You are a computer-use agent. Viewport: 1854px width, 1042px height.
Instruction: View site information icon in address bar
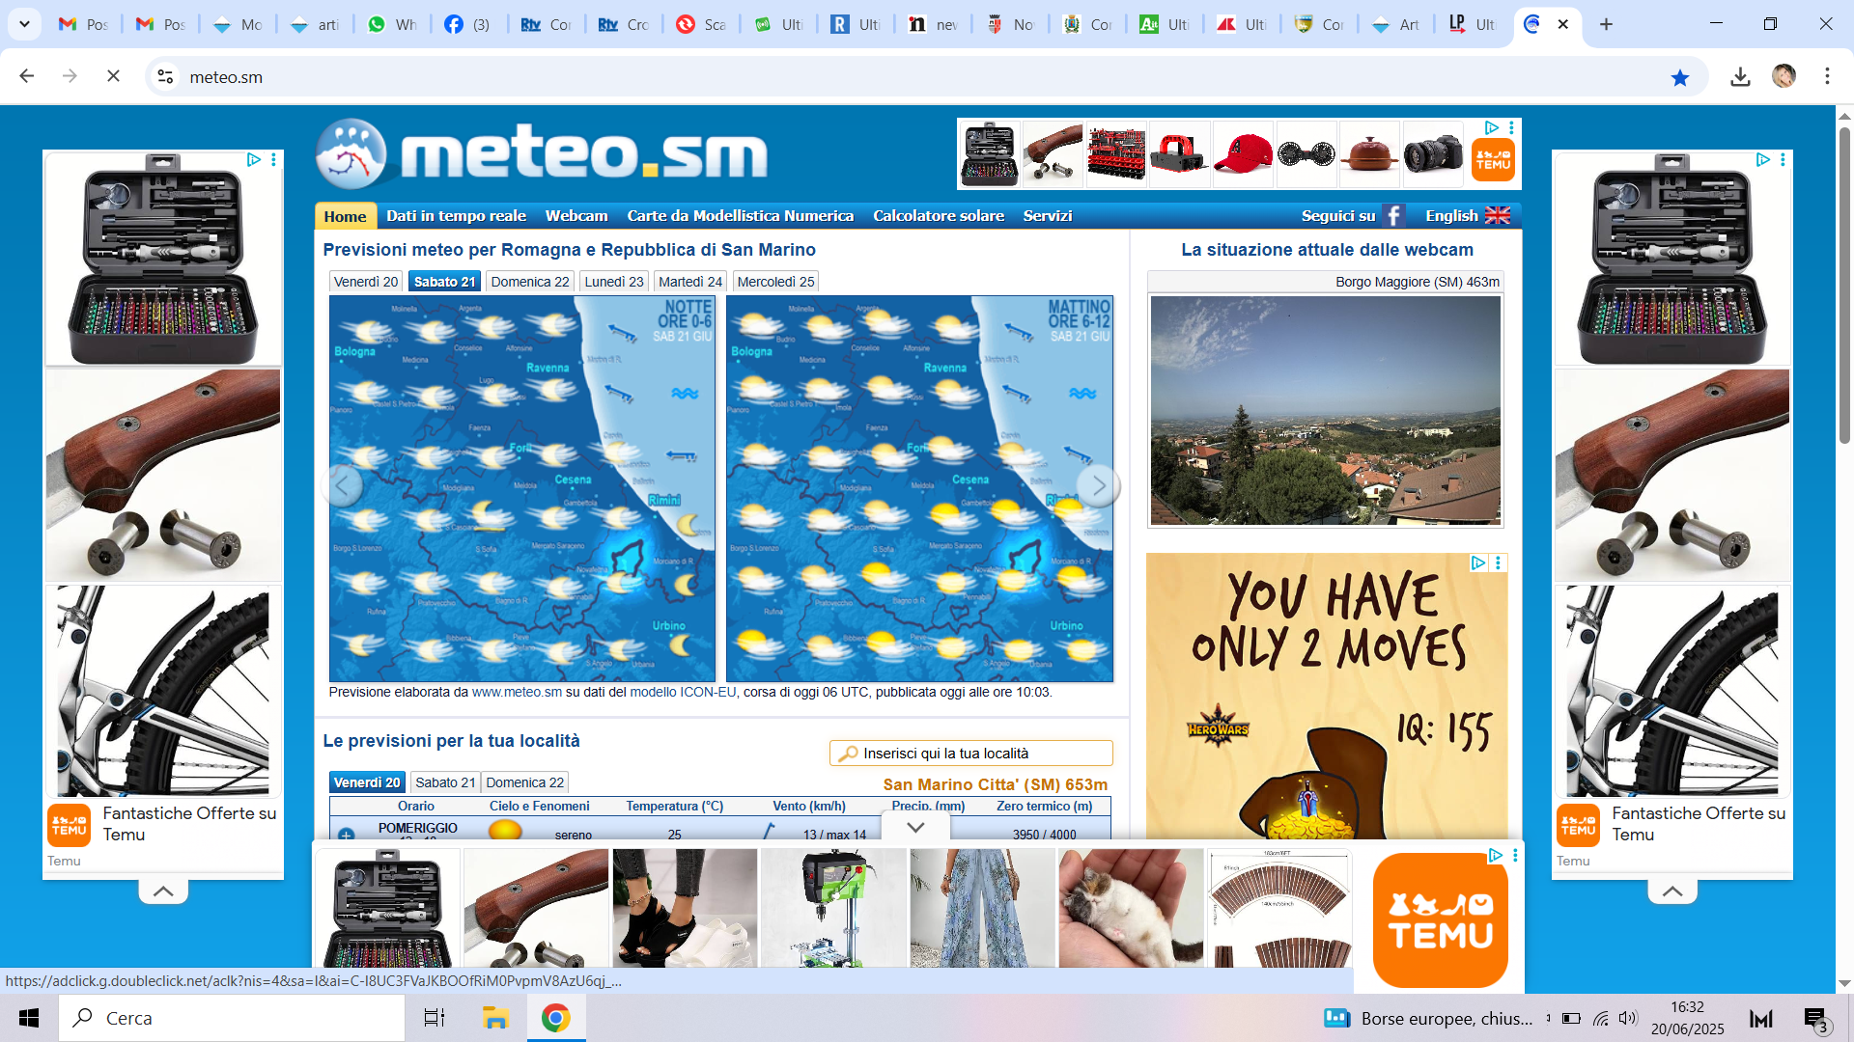(x=165, y=76)
